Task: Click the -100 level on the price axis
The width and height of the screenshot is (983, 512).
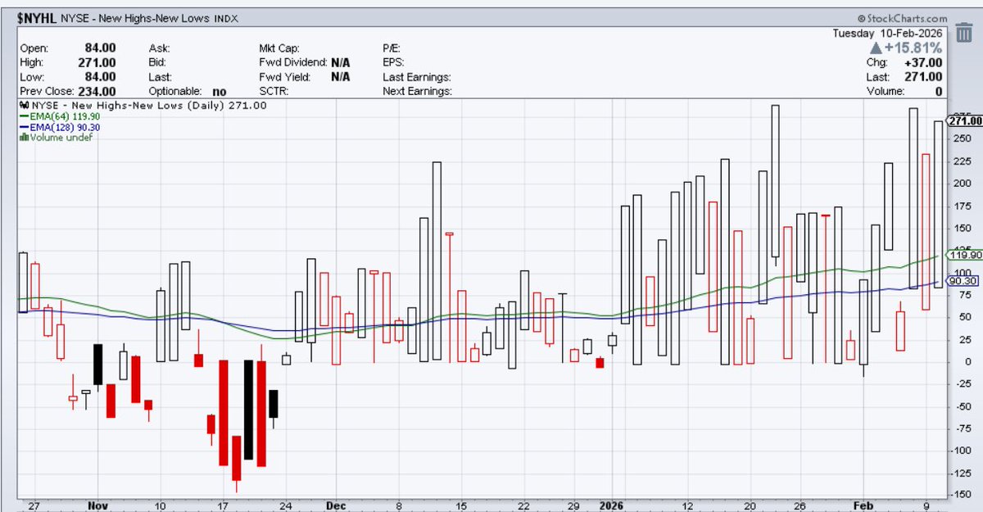Action: pos(960,451)
